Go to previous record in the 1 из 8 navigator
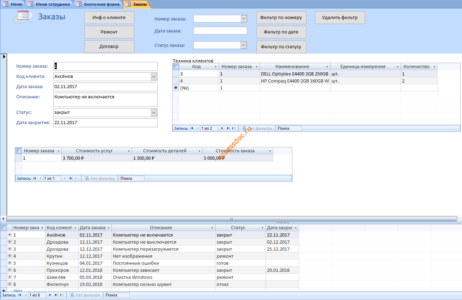 [25, 295]
